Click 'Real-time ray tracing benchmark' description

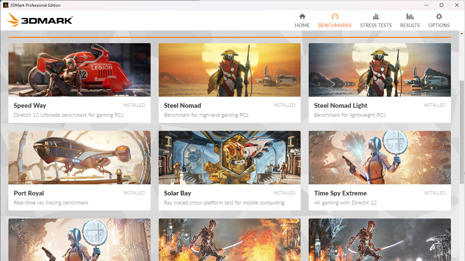[51, 203]
